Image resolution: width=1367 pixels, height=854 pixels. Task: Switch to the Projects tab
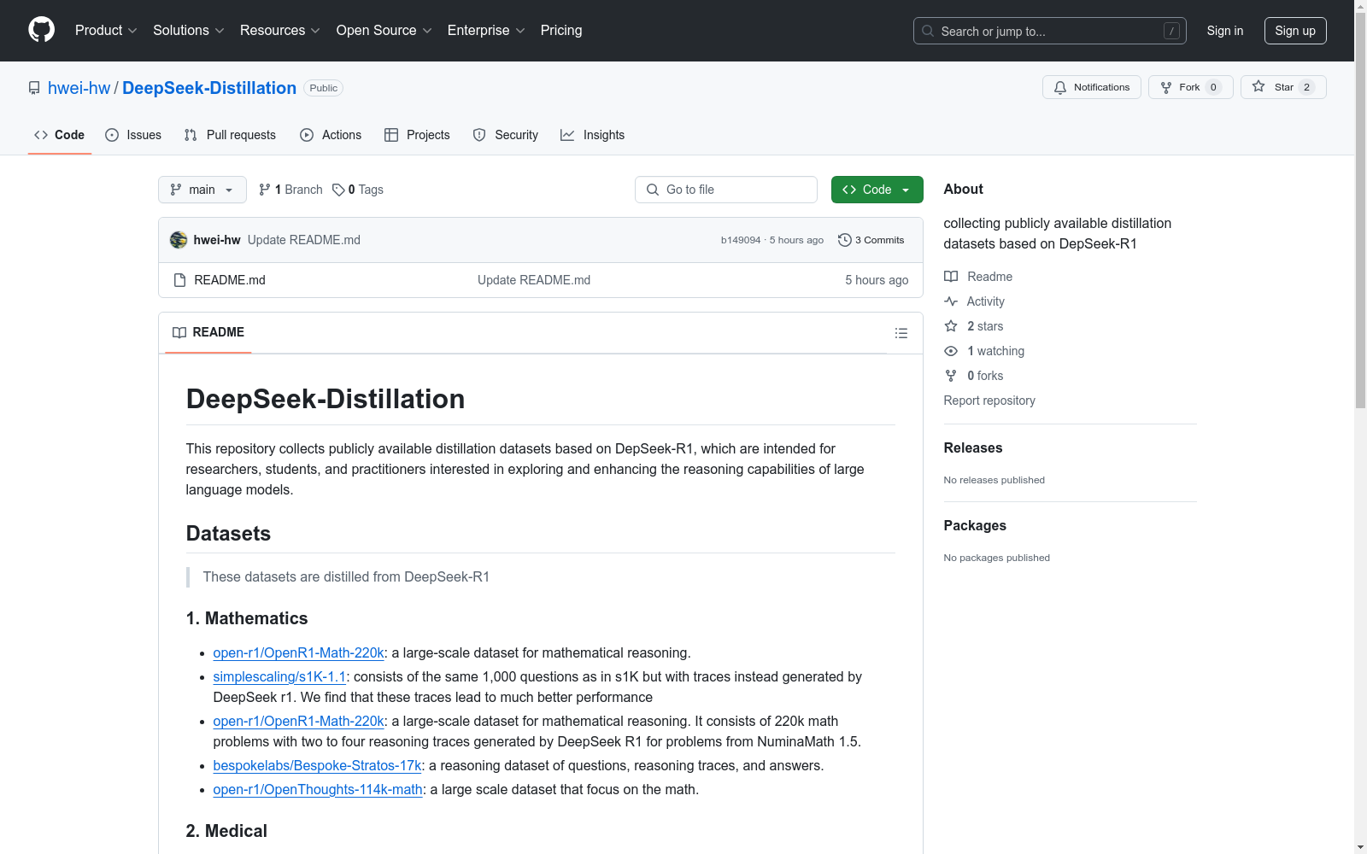(x=417, y=135)
